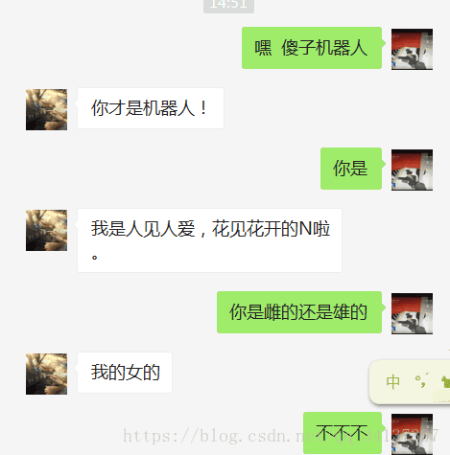The height and width of the screenshot is (455, 450).
Task: Click the sender avatar beside '嘿 傻子机器人'
Action: (x=412, y=49)
